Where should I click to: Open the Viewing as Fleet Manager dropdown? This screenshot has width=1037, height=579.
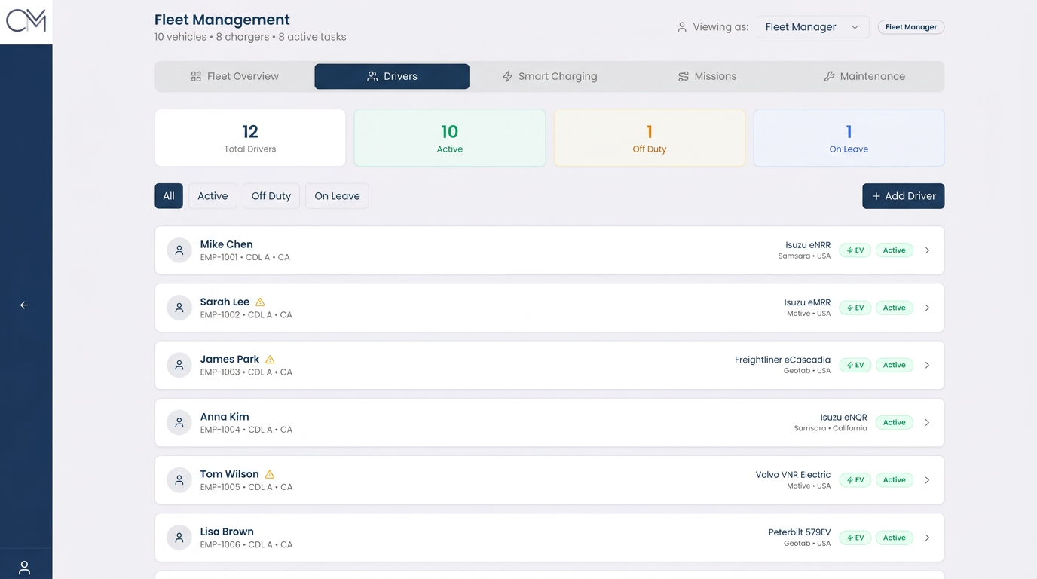tap(812, 27)
